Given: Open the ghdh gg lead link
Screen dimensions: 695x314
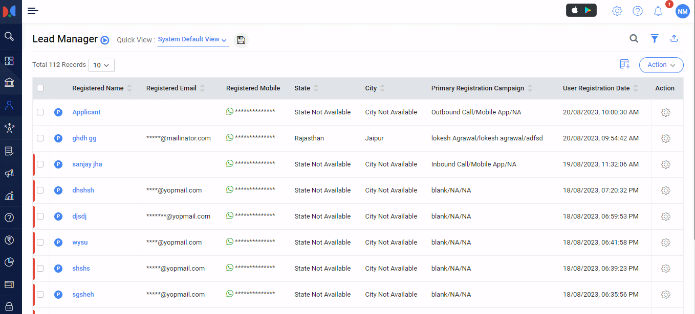Looking at the screenshot, I should point(84,138).
